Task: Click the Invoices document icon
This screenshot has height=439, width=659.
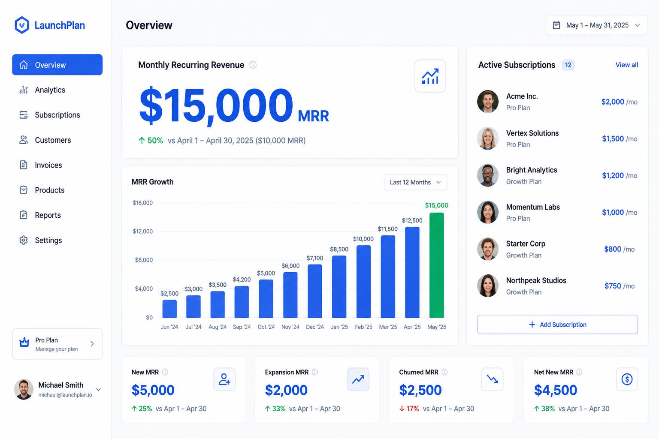Action: [24, 165]
